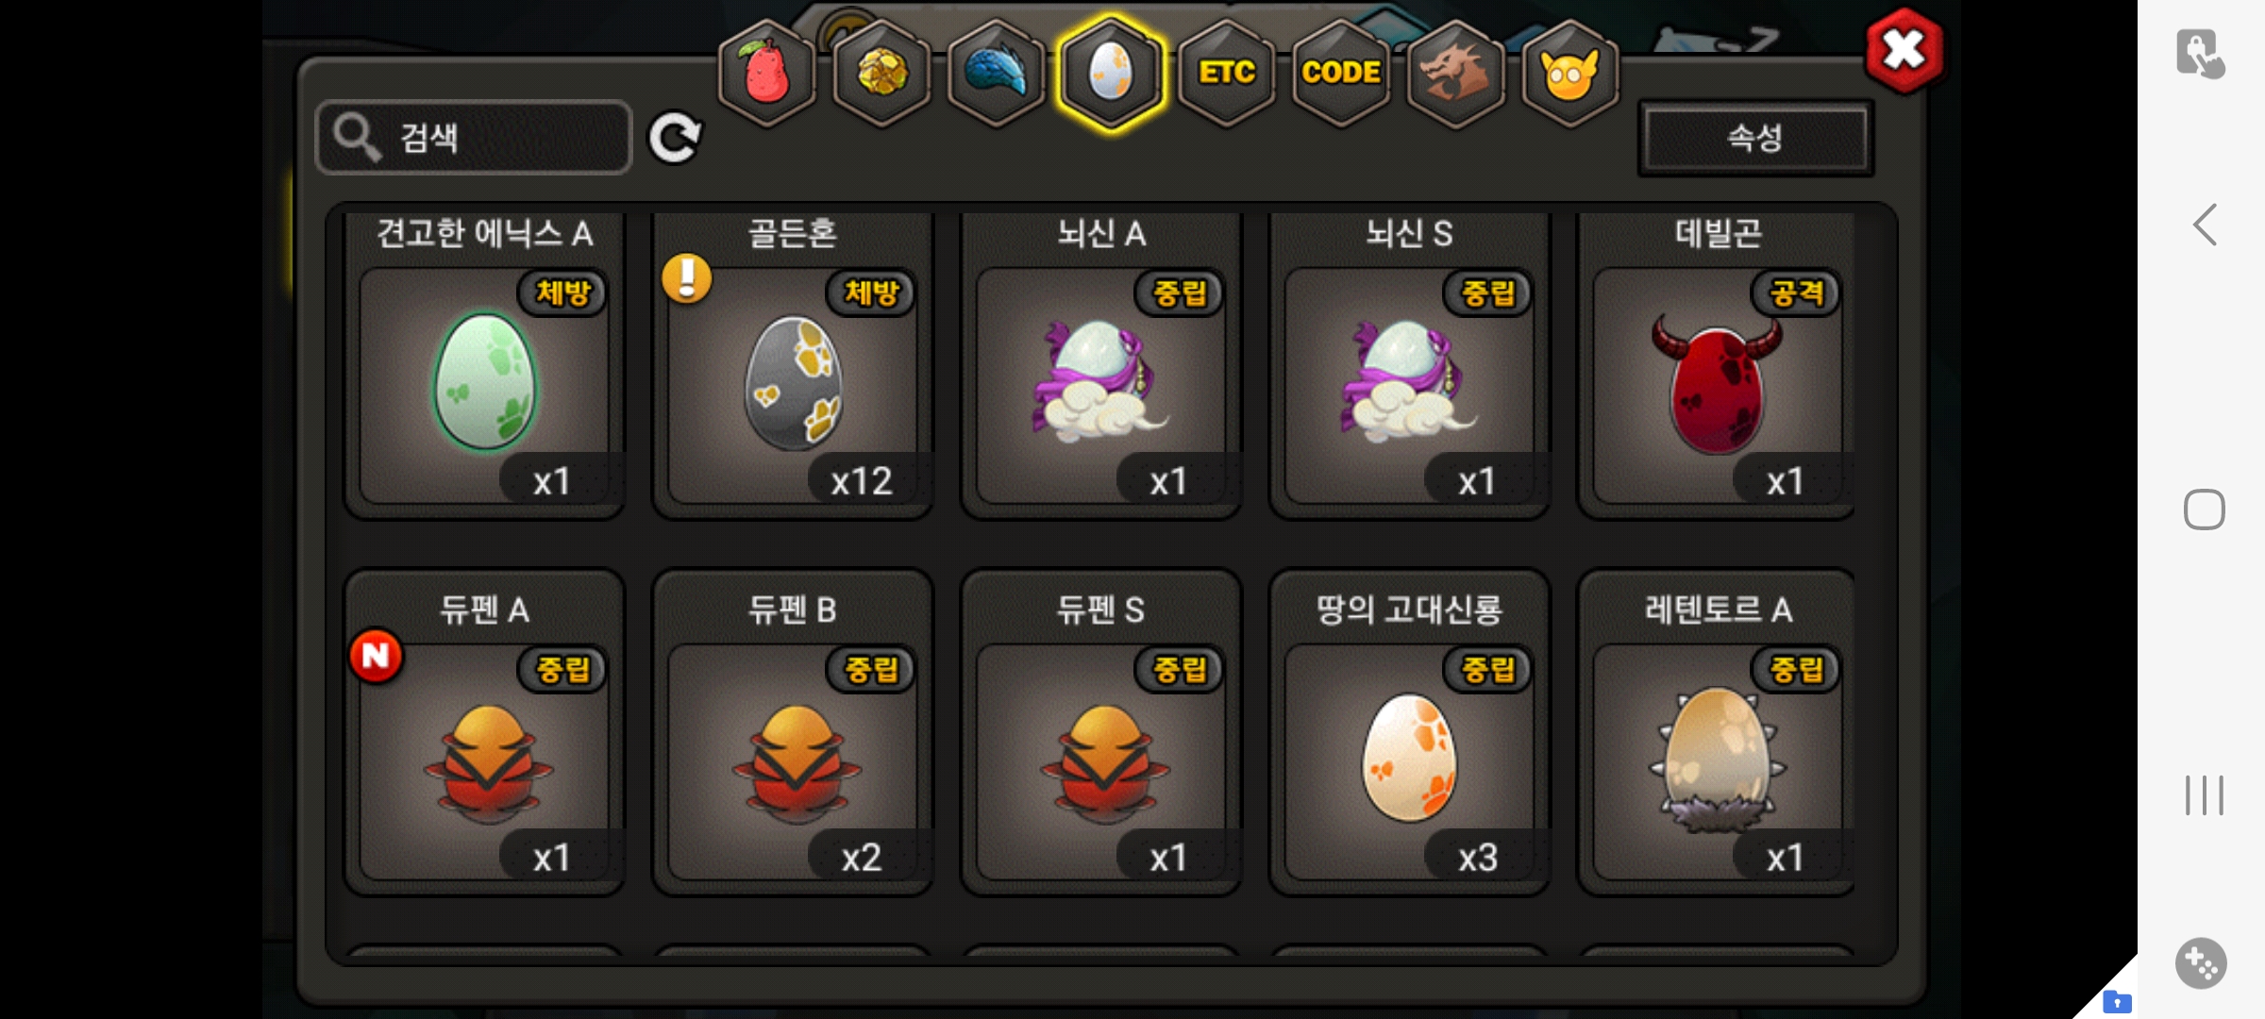Screen dimensions: 2265x1019
Task: Select the 데빌곤 red horned egg
Action: pos(1716,365)
